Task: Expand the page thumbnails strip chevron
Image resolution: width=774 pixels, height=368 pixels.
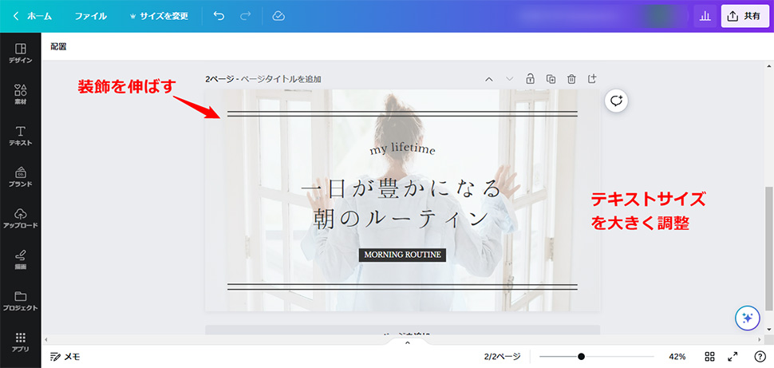Action: tap(407, 342)
